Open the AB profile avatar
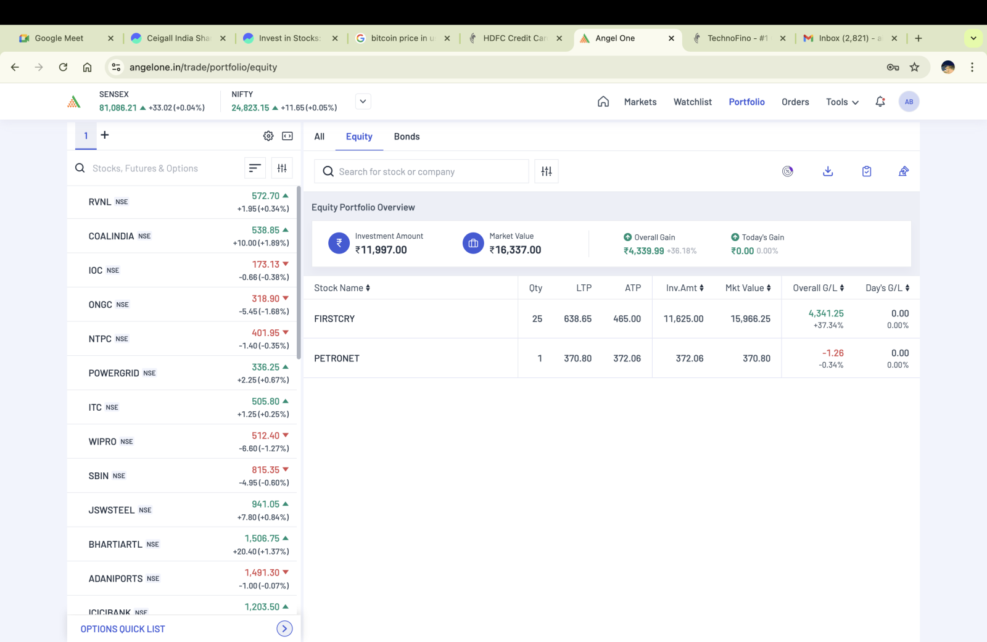This screenshot has width=987, height=642. click(909, 102)
